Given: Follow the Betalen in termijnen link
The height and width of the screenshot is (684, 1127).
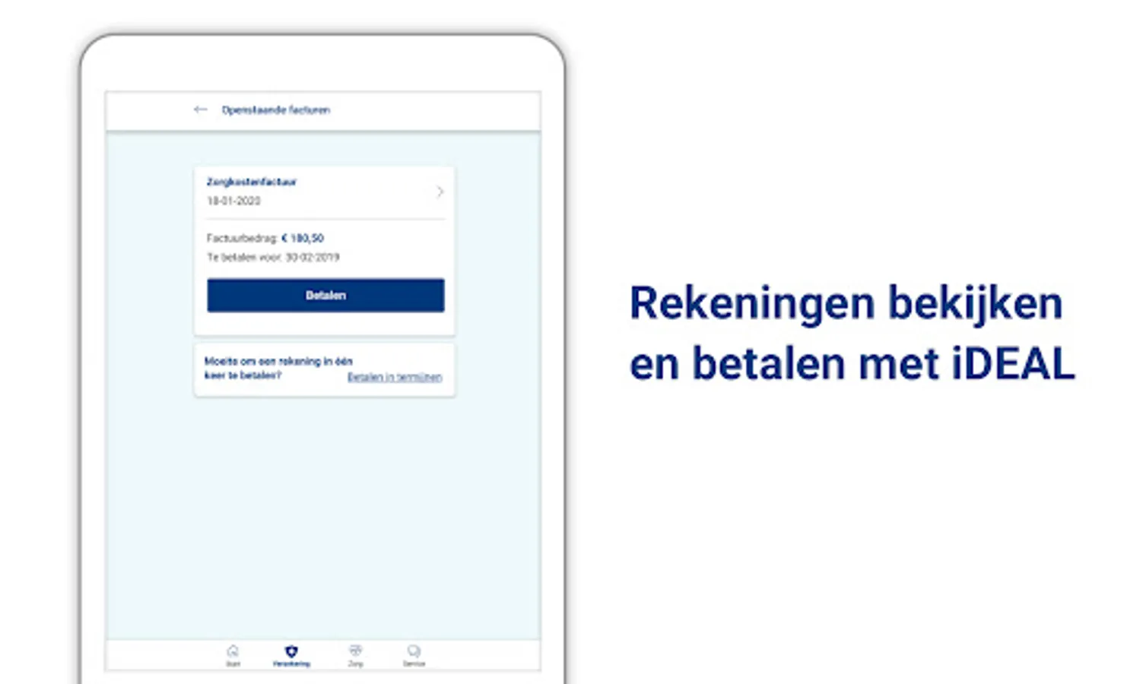Looking at the screenshot, I should pos(395,377).
